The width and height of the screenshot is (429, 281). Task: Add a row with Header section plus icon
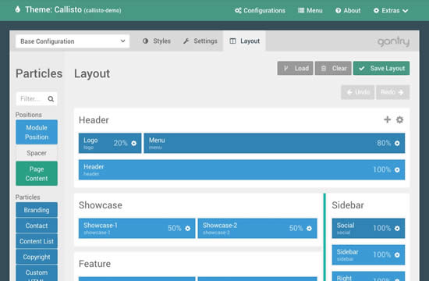(387, 119)
